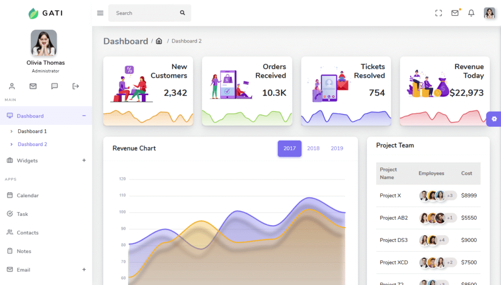This screenshot has height=285, width=501.
Task: Switch the revenue chart to 2019
Action: [x=337, y=148]
